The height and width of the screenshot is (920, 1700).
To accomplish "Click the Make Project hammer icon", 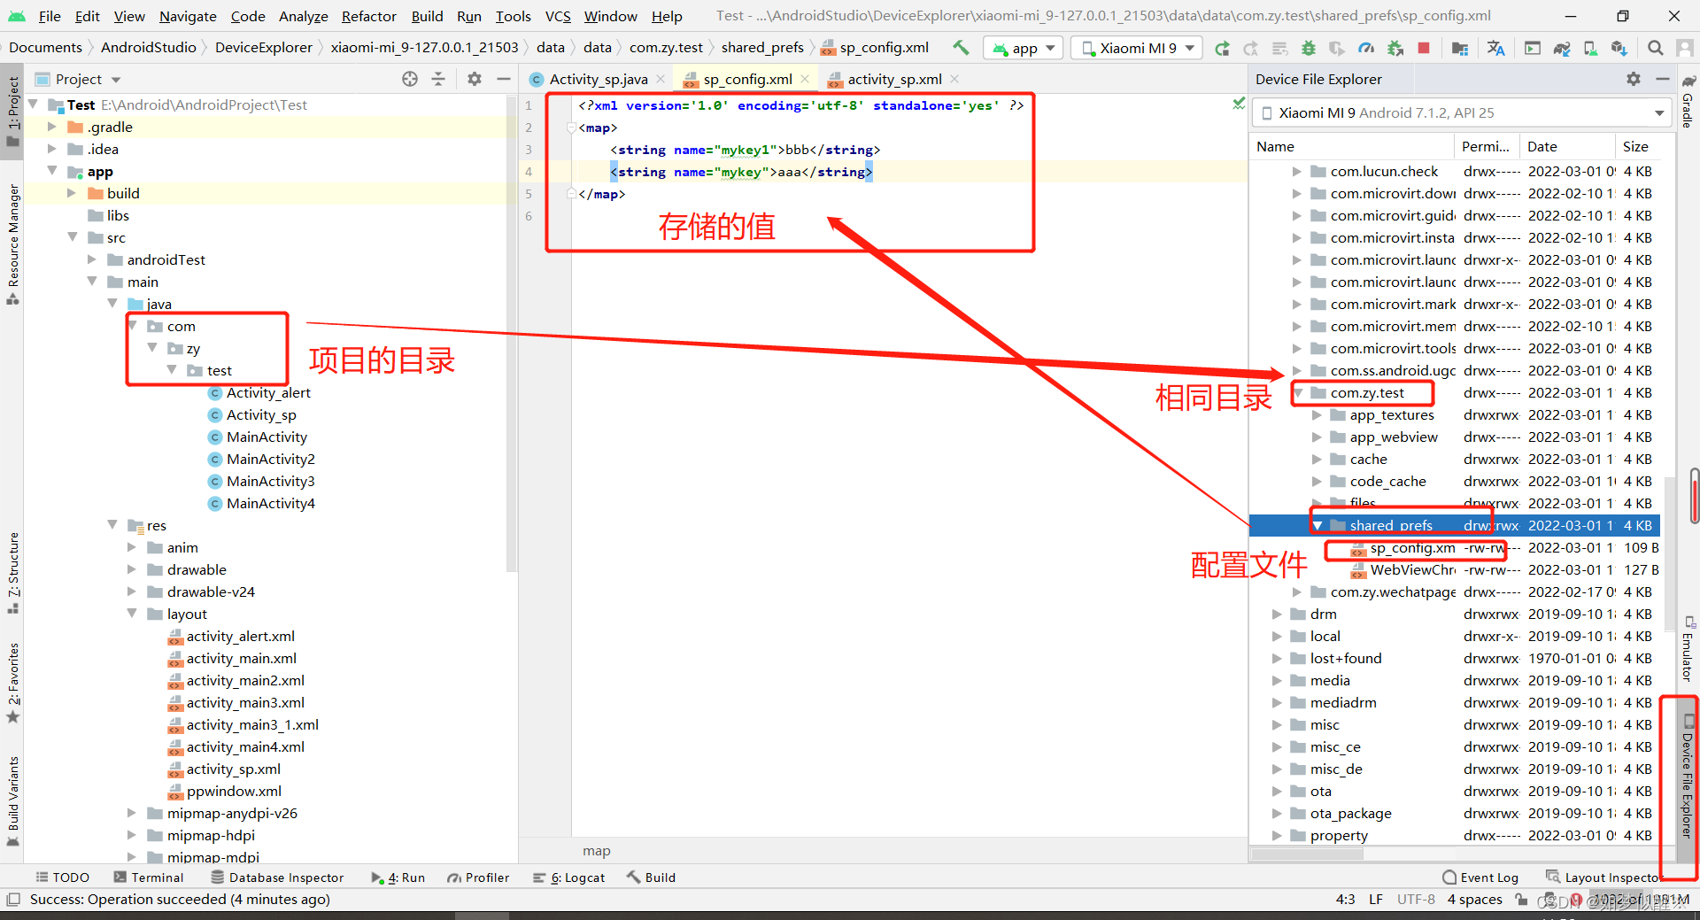I will pyautogui.click(x=961, y=48).
